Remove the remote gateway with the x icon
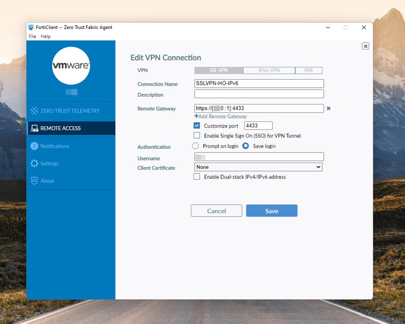The width and height of the screenshot is (405, 324). pyautogui.click(x=329, y=108)
